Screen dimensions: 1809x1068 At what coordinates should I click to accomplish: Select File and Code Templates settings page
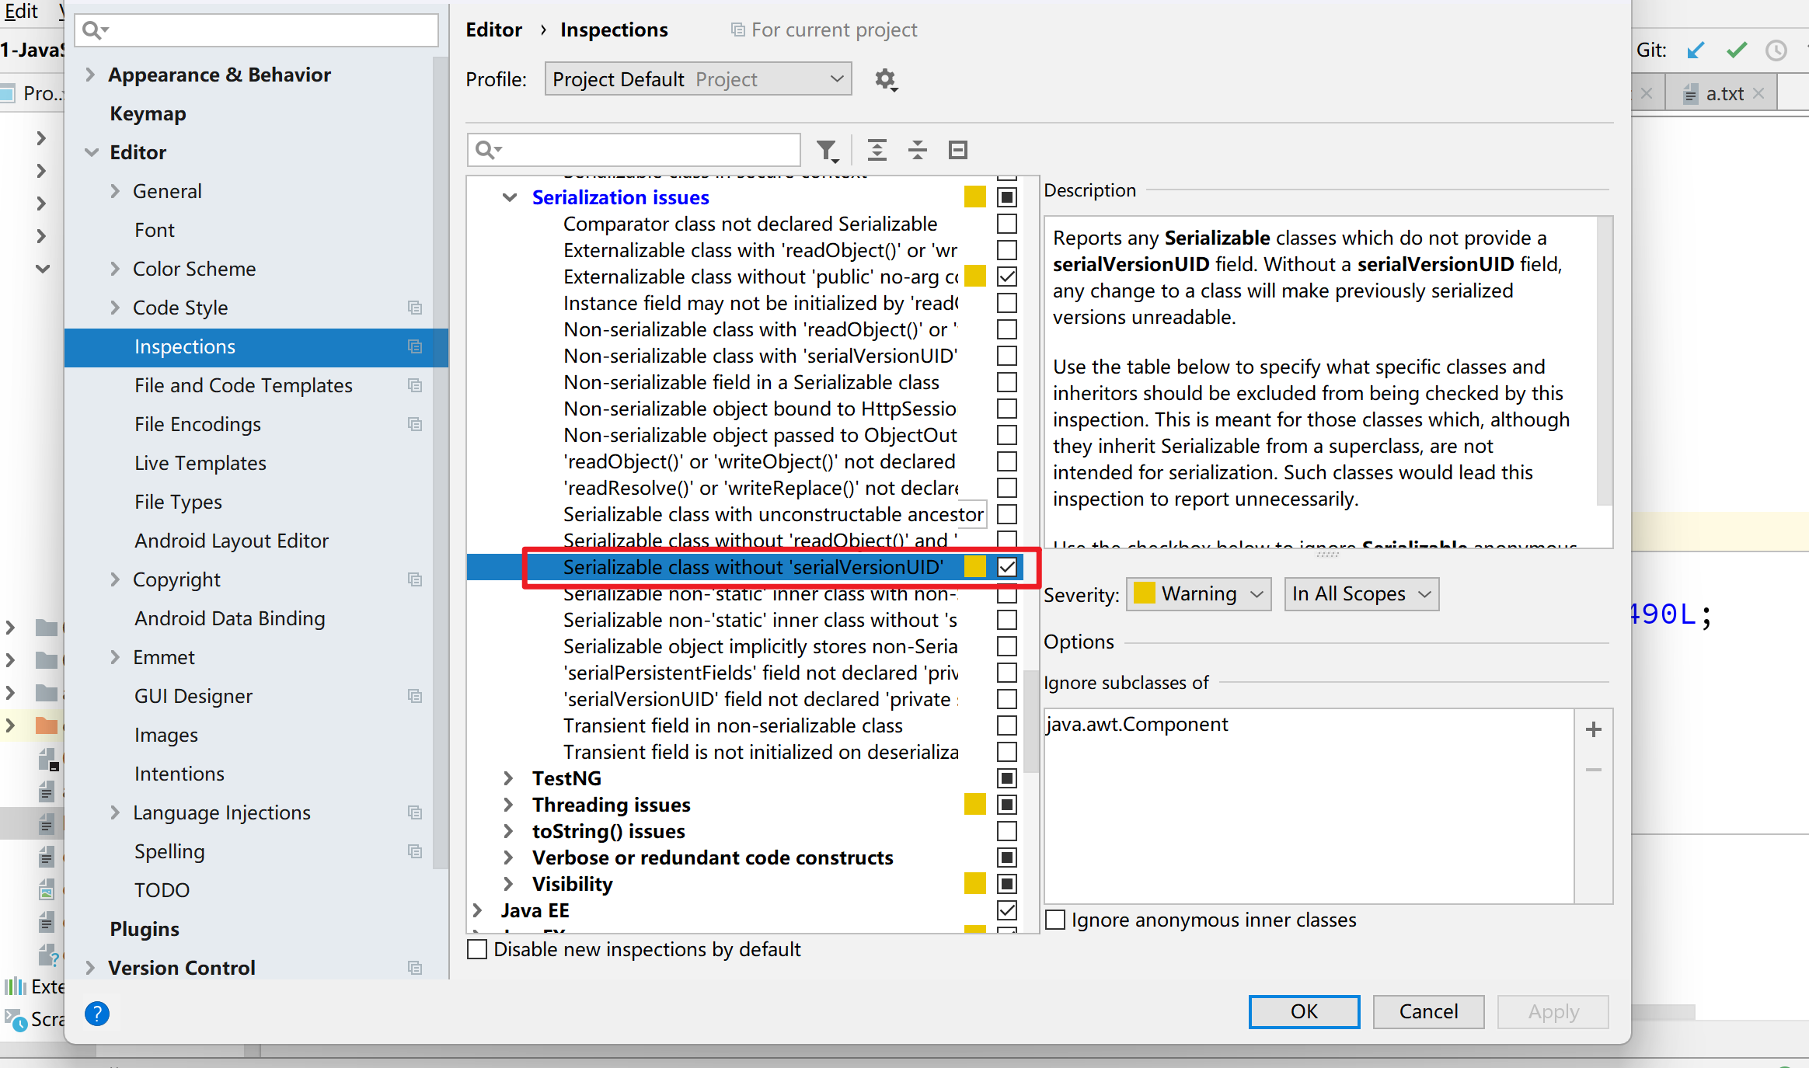[243, 385]
